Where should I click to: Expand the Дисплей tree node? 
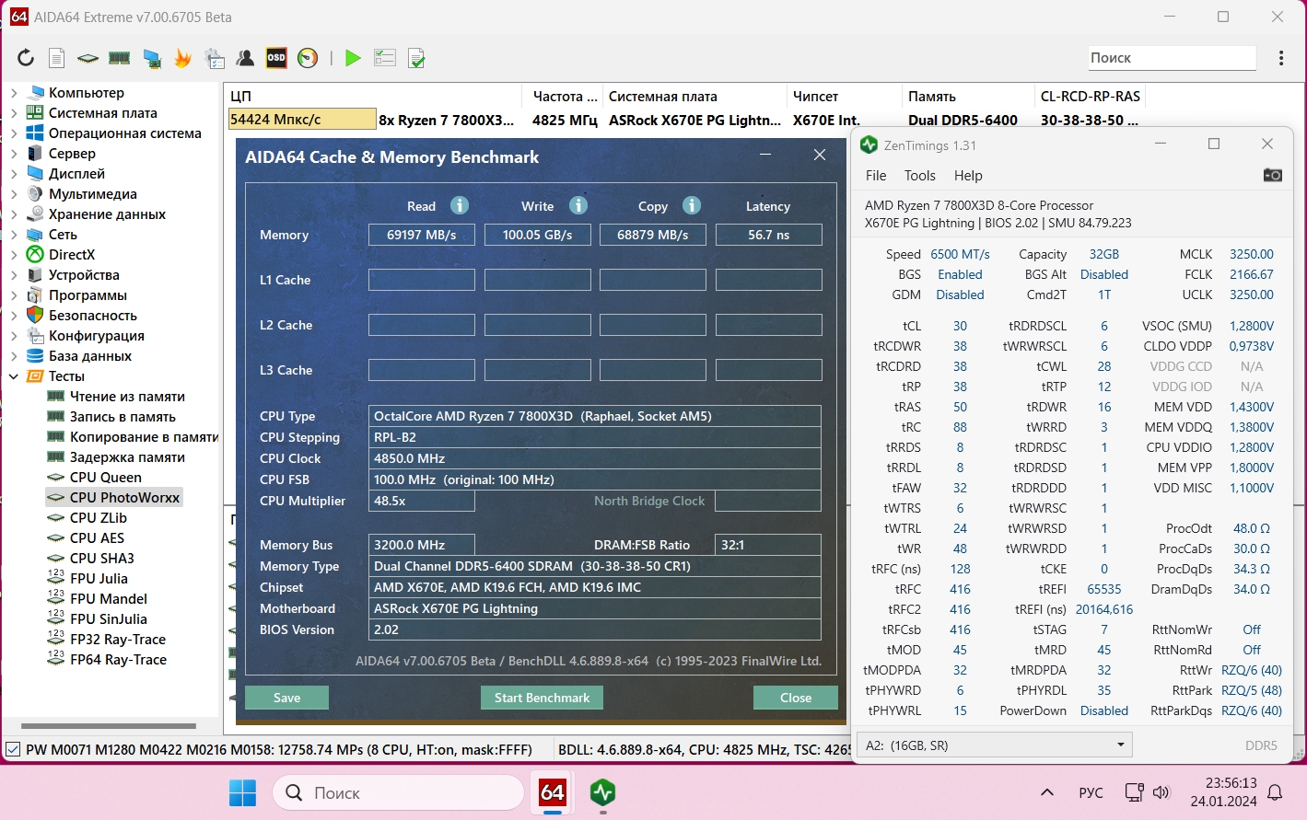(14, 174)
